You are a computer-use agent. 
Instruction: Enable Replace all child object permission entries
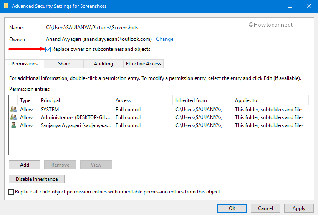click(11, 192)
